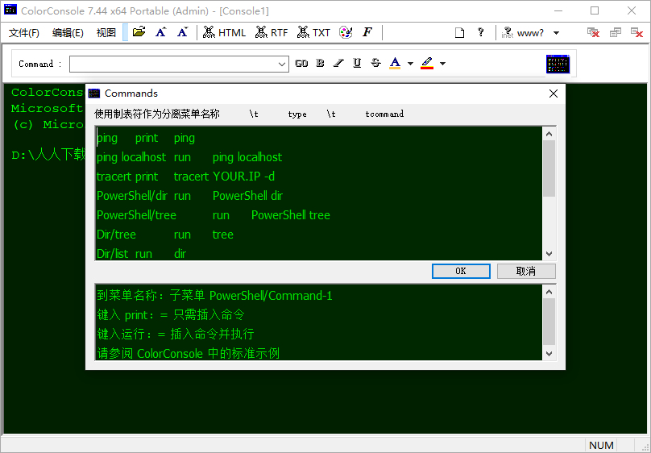Click the 'PowerShell/tree' command line
This screenshot has height=453, width=651.
tap(214, 215)
